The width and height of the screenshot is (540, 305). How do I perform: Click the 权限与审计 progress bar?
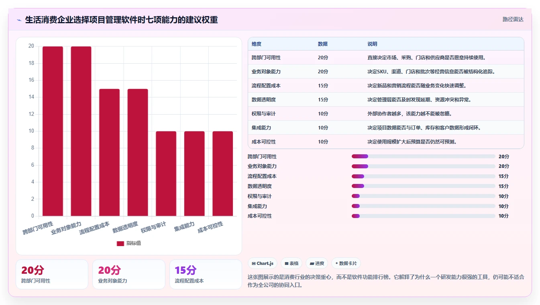click(x=424, y=196)
